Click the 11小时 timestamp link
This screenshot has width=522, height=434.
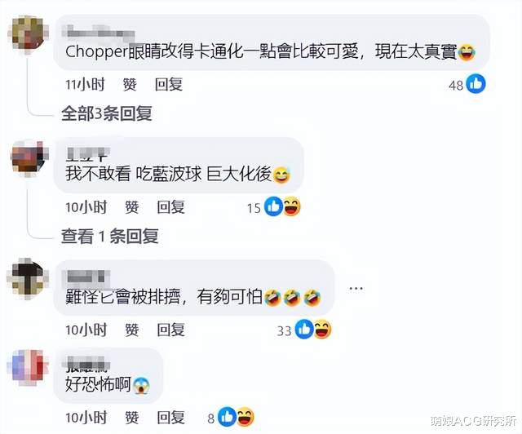[x=85, y=84]
